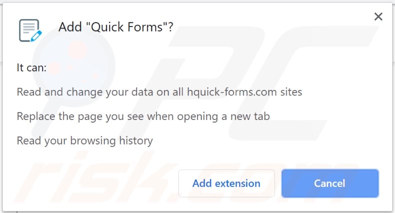Select the "Read and change your data" permission line
Screen dimensions: 395x213
159,92
